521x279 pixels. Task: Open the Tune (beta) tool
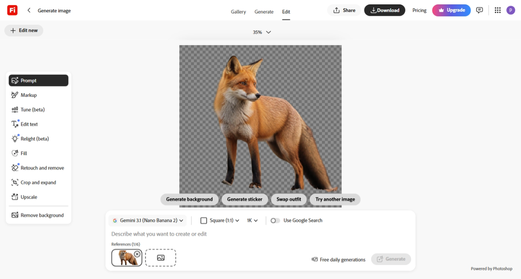(39, 109)
